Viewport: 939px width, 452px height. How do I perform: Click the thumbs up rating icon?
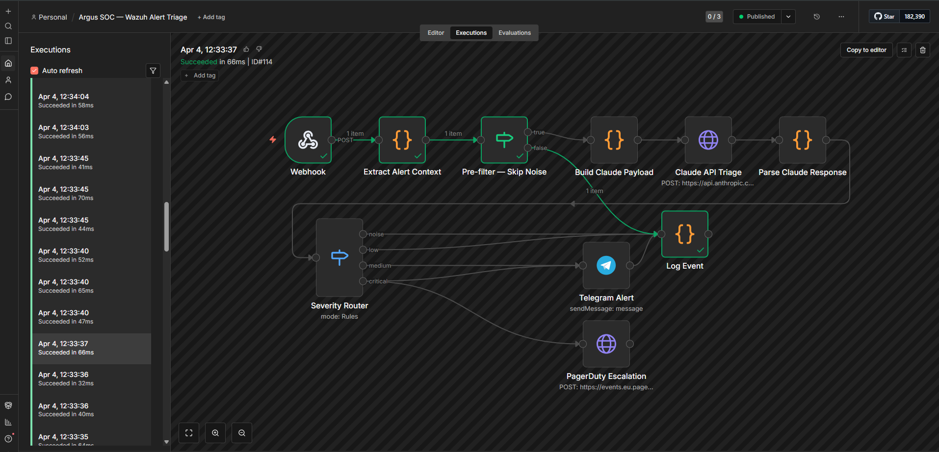pyautogui.click(x=246, y=49)
